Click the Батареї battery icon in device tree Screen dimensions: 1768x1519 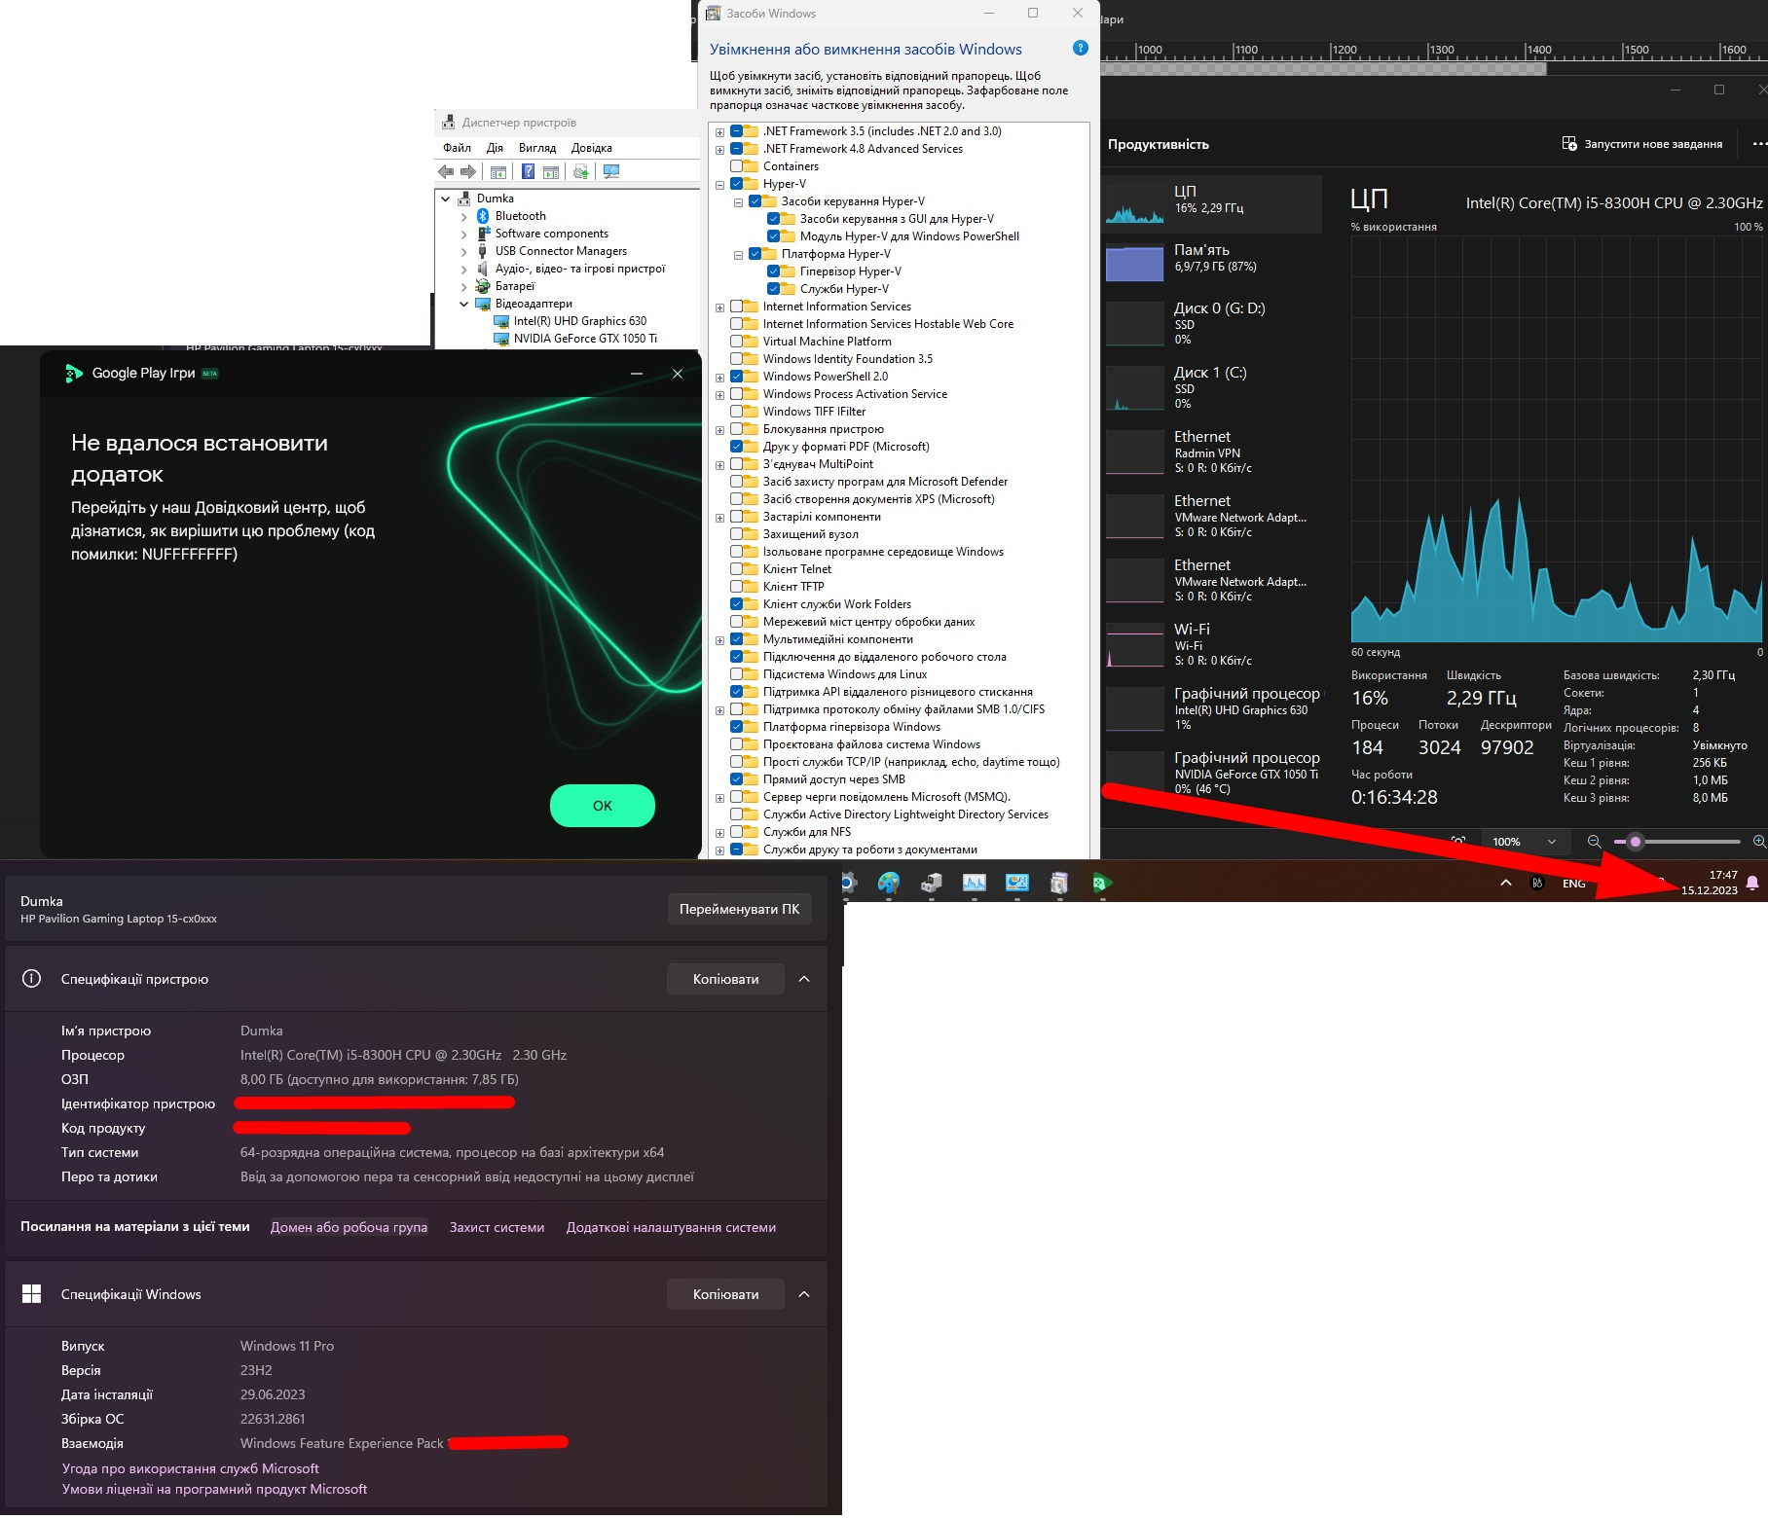pyautogui.click(x=483, y=286)
